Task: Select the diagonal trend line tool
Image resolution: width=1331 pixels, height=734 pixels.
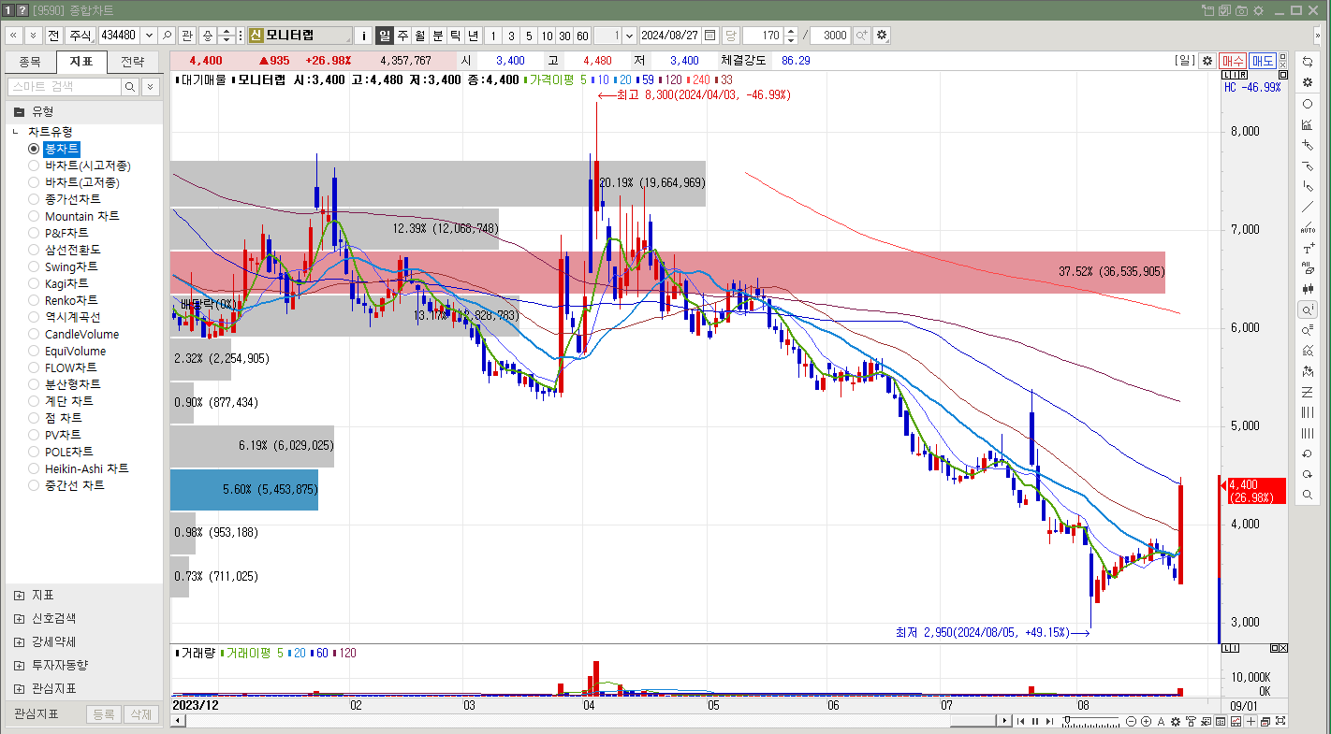Action: click(1308, 207)
